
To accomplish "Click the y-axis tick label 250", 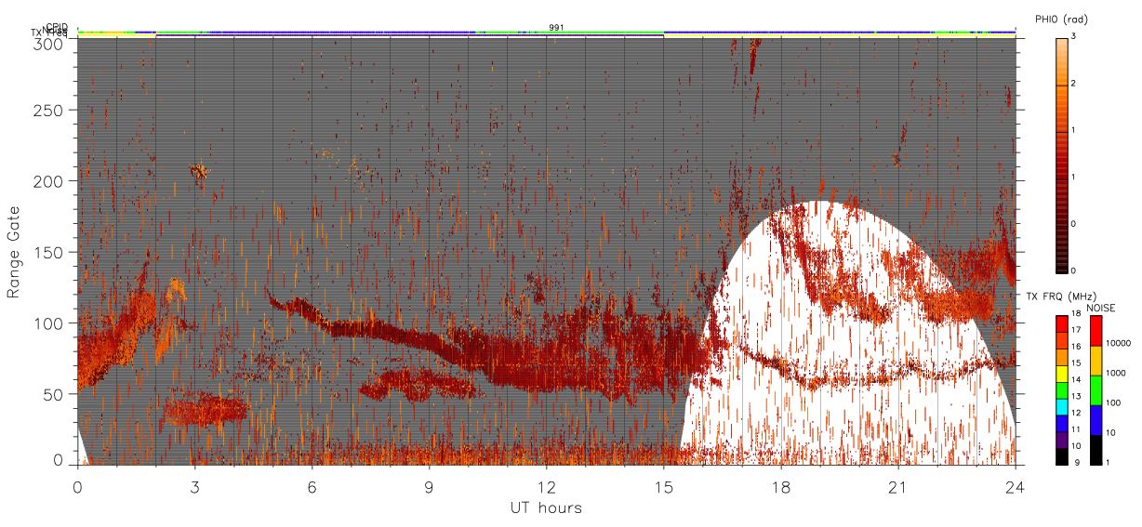I will [x=49, y=111].
